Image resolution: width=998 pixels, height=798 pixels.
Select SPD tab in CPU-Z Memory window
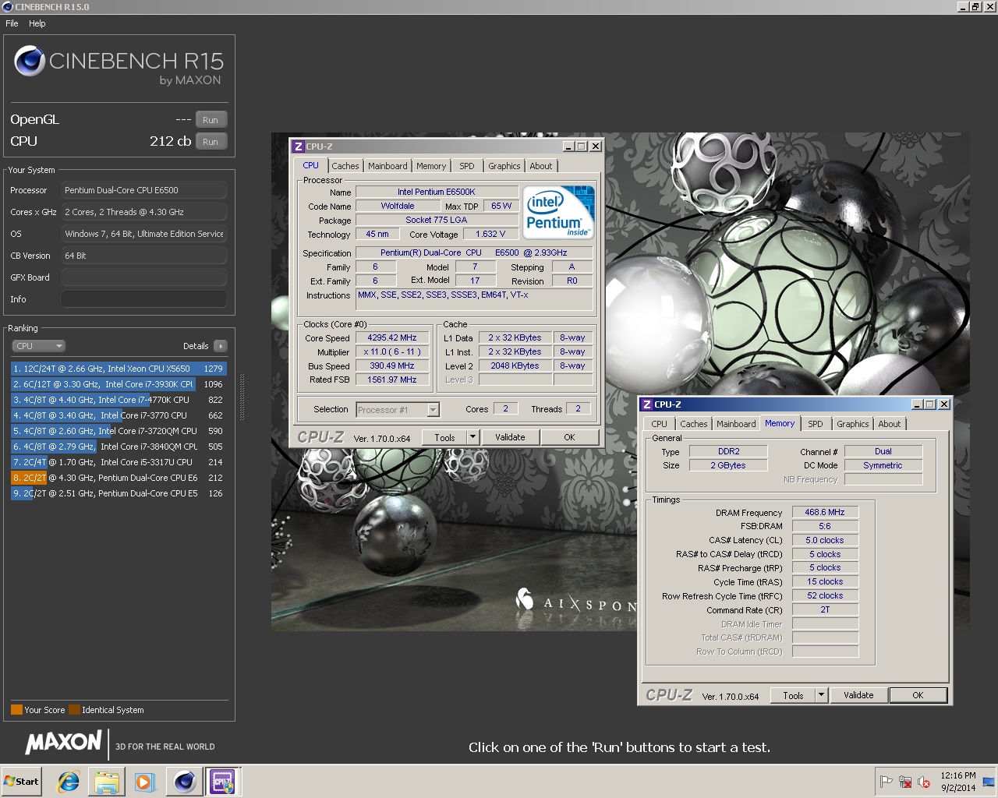(x=816, y=424)
